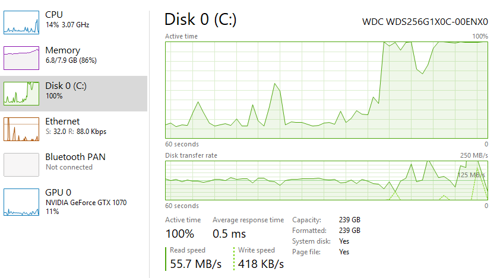Screen dimensions: 500x278
Task: Click the Ethernet mini graph thumbnail
Action: tap(21, 129)
